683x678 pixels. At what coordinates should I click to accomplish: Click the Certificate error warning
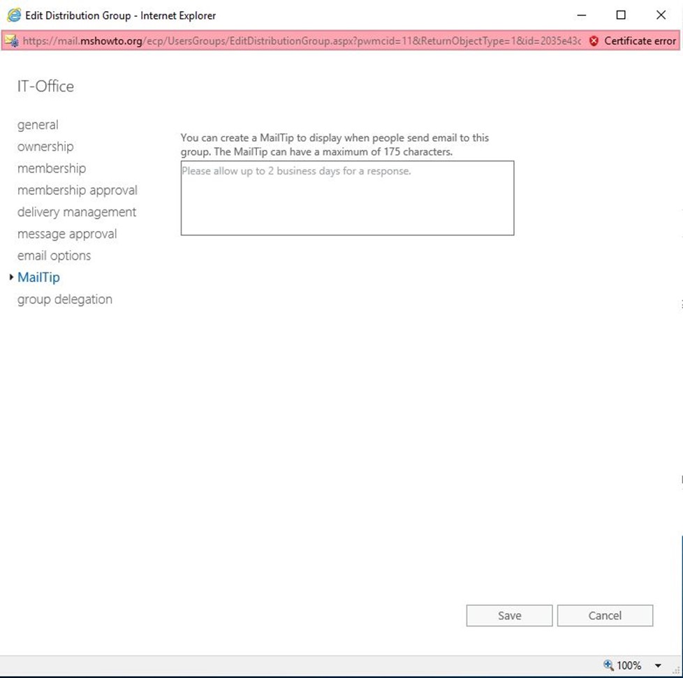(x=640, y=41)
